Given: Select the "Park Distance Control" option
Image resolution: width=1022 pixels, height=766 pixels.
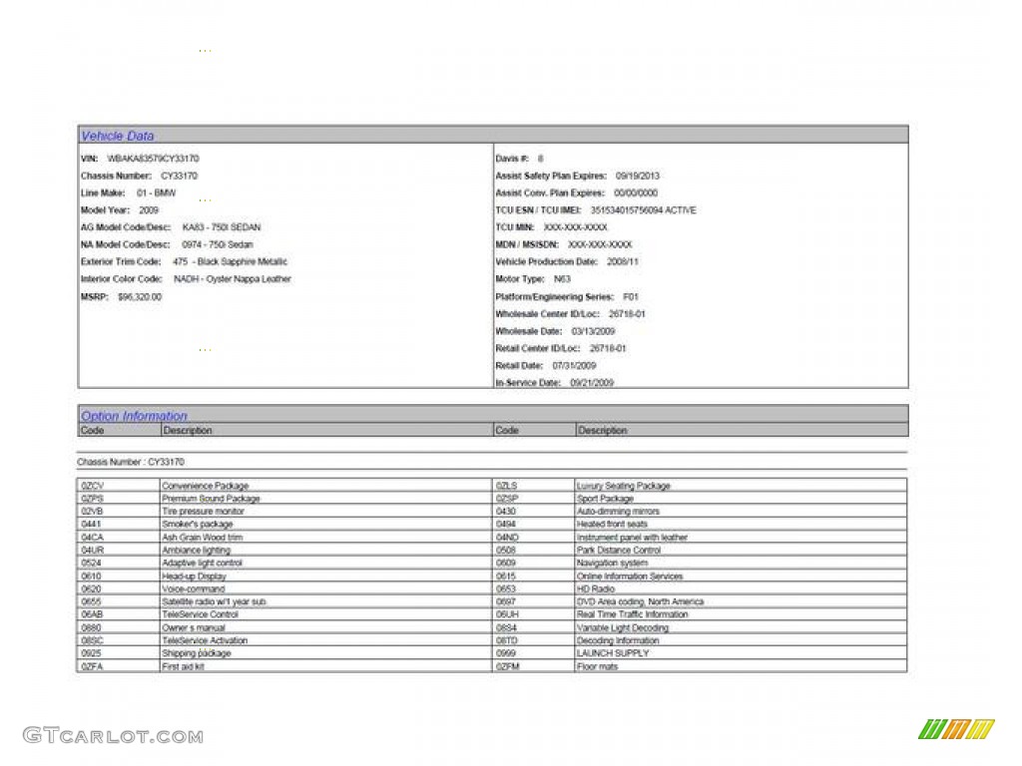Looking at the screenshot, I should point(619,550).
